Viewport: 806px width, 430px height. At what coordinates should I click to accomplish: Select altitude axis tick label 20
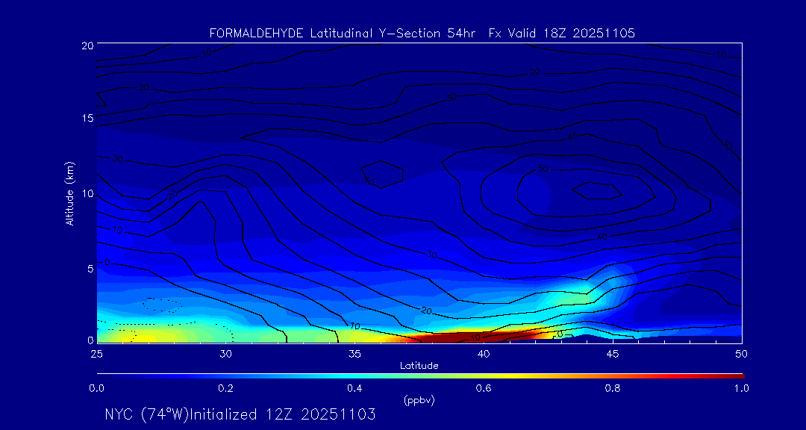point(87,45)
